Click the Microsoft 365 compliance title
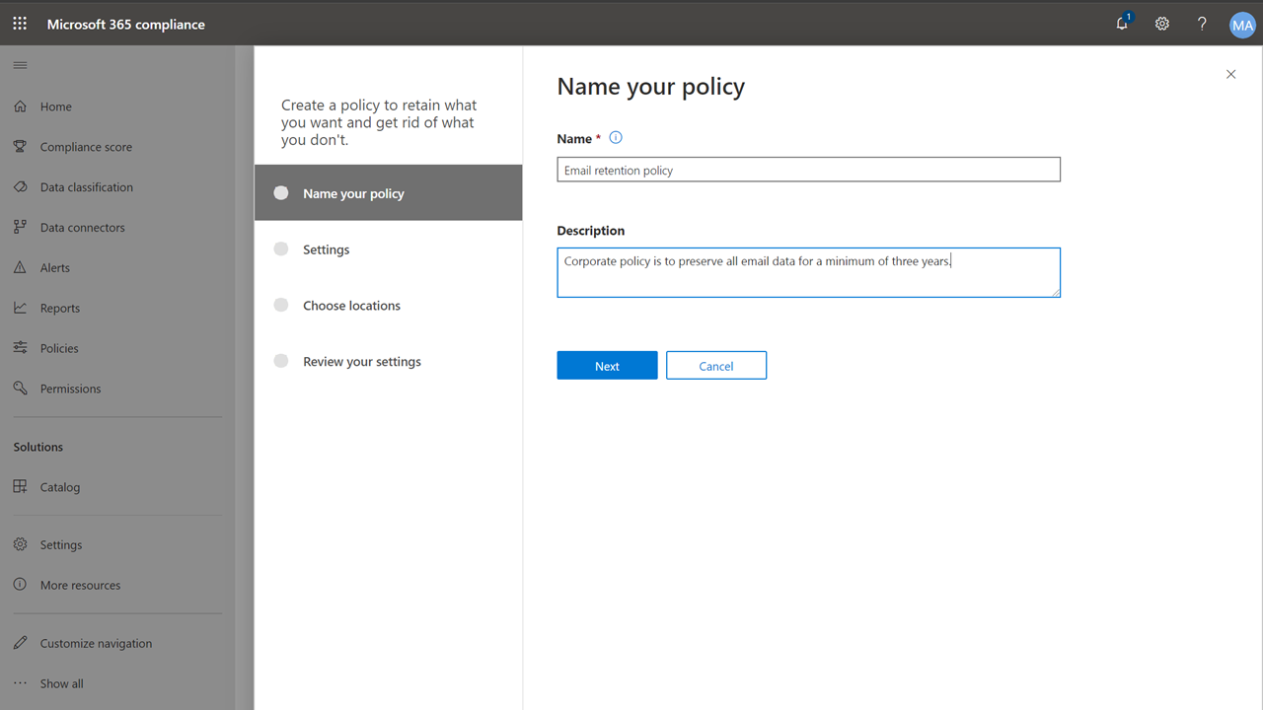The image size is (1263, 710). pyautogui.click(x=126, y=24)
